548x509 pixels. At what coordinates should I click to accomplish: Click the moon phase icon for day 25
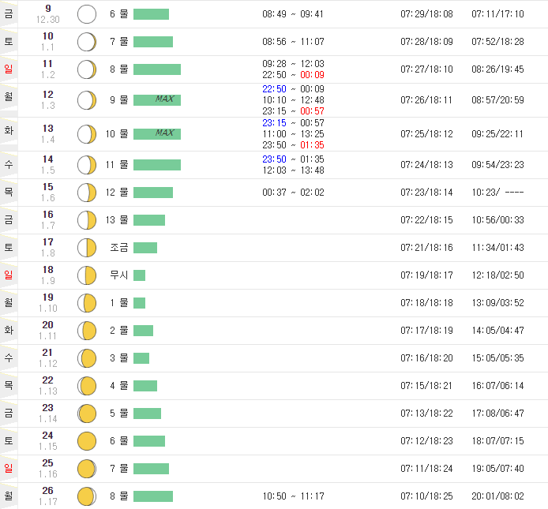coord(87,469)
